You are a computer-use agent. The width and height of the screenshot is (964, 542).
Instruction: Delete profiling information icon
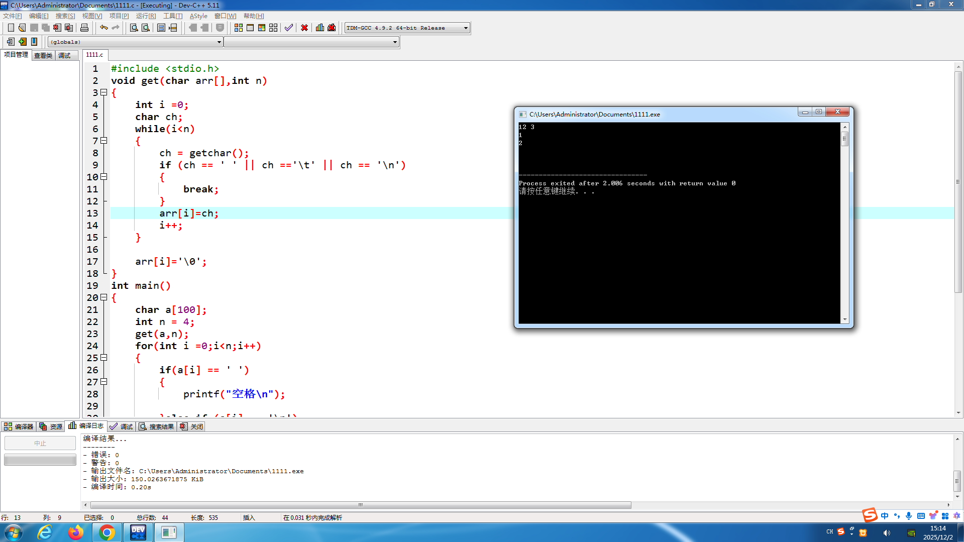332,28
